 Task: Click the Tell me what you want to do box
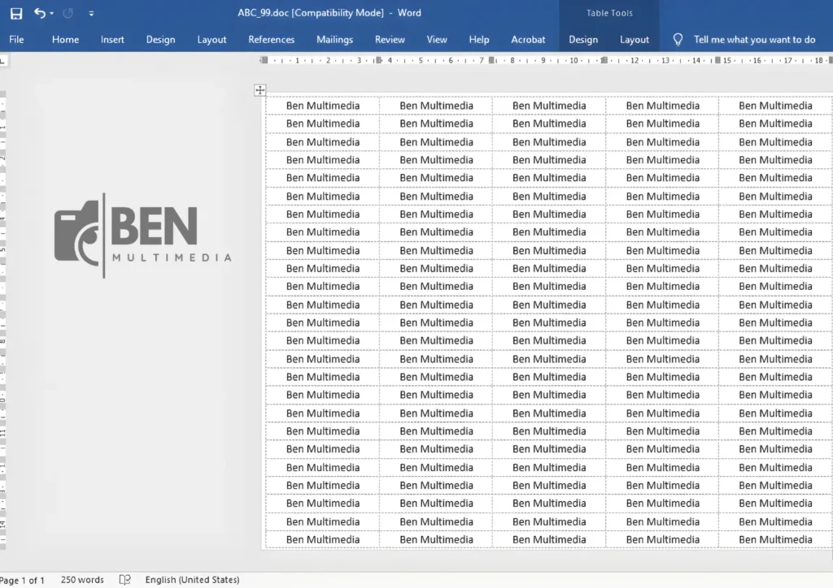point(753,39)
